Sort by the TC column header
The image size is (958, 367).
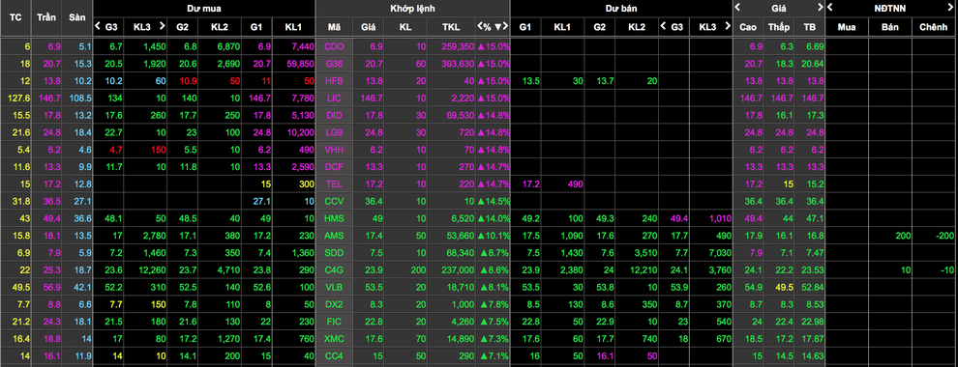coord(15,17)
